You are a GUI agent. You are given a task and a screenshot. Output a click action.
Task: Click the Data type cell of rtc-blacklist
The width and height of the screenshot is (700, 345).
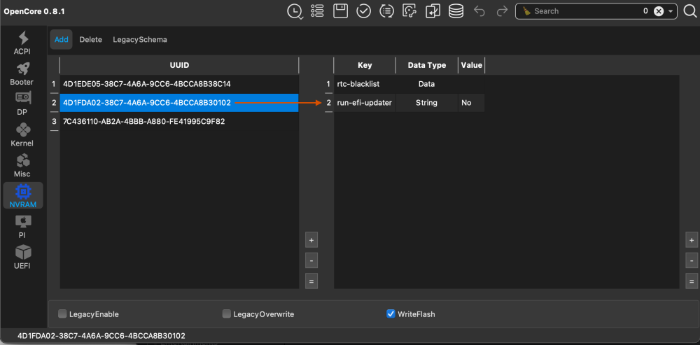pos(427,84)
